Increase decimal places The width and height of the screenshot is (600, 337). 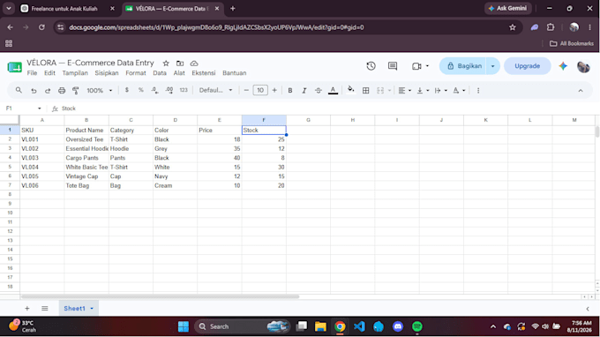point(169,90)
